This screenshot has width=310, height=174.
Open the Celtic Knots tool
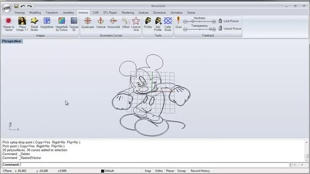pos(168,24)
